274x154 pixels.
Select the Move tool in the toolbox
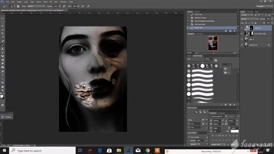coord(3,18)
